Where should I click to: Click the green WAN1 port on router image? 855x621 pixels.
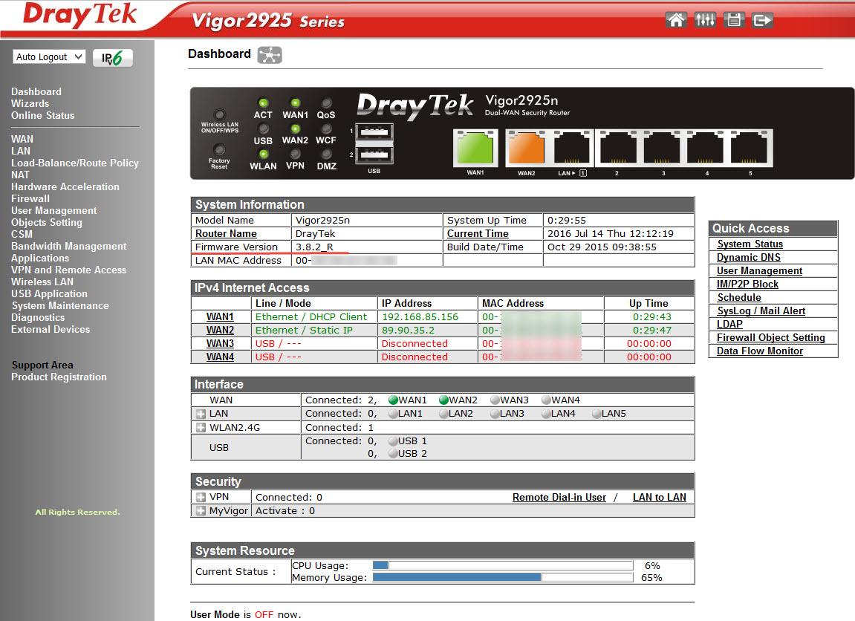pyautogui.click(x=475, y=148)
